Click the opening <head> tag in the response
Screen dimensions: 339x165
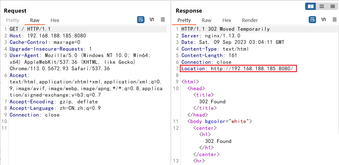196,89
